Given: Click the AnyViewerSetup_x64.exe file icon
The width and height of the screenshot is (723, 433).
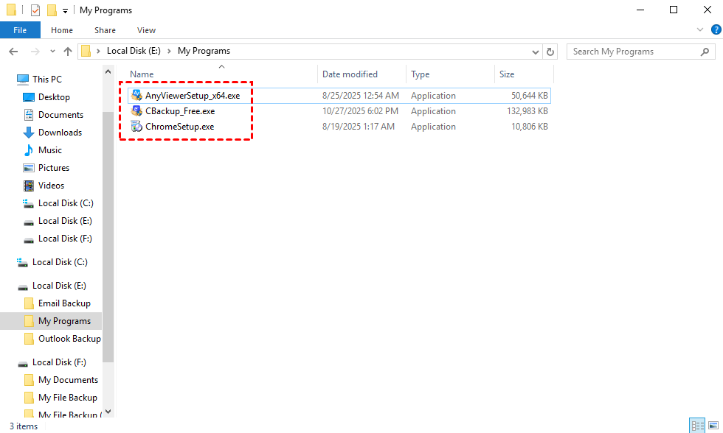Looking at the screenshot, I should [136, 96].
